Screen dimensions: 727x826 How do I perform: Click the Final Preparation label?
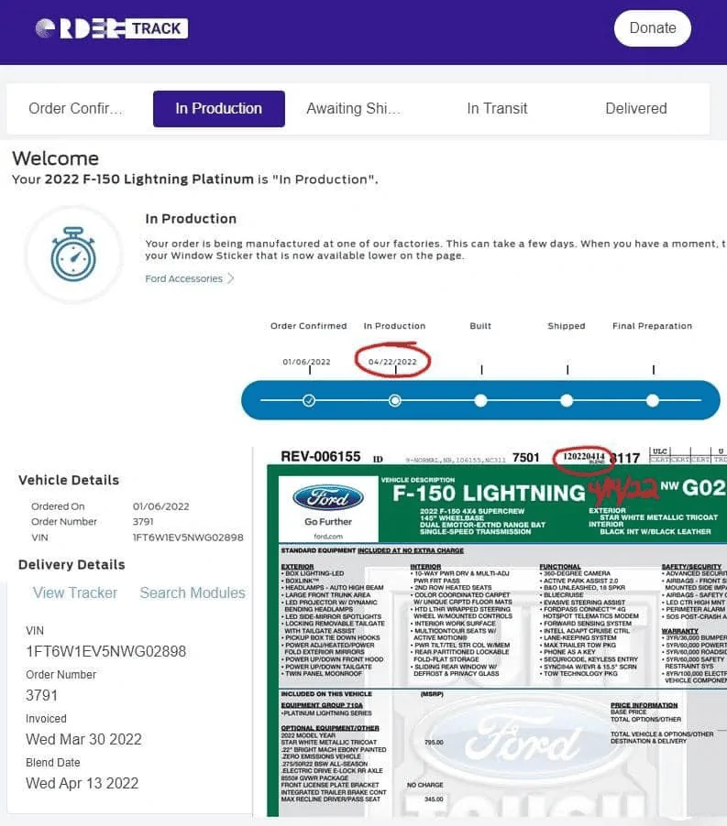click(x=652, y=326)
